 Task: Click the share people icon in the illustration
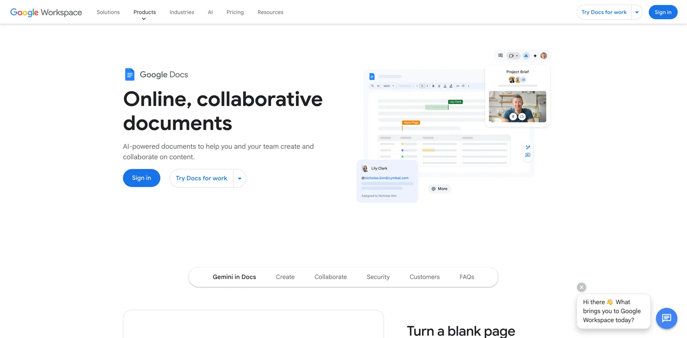pos(526,56)
